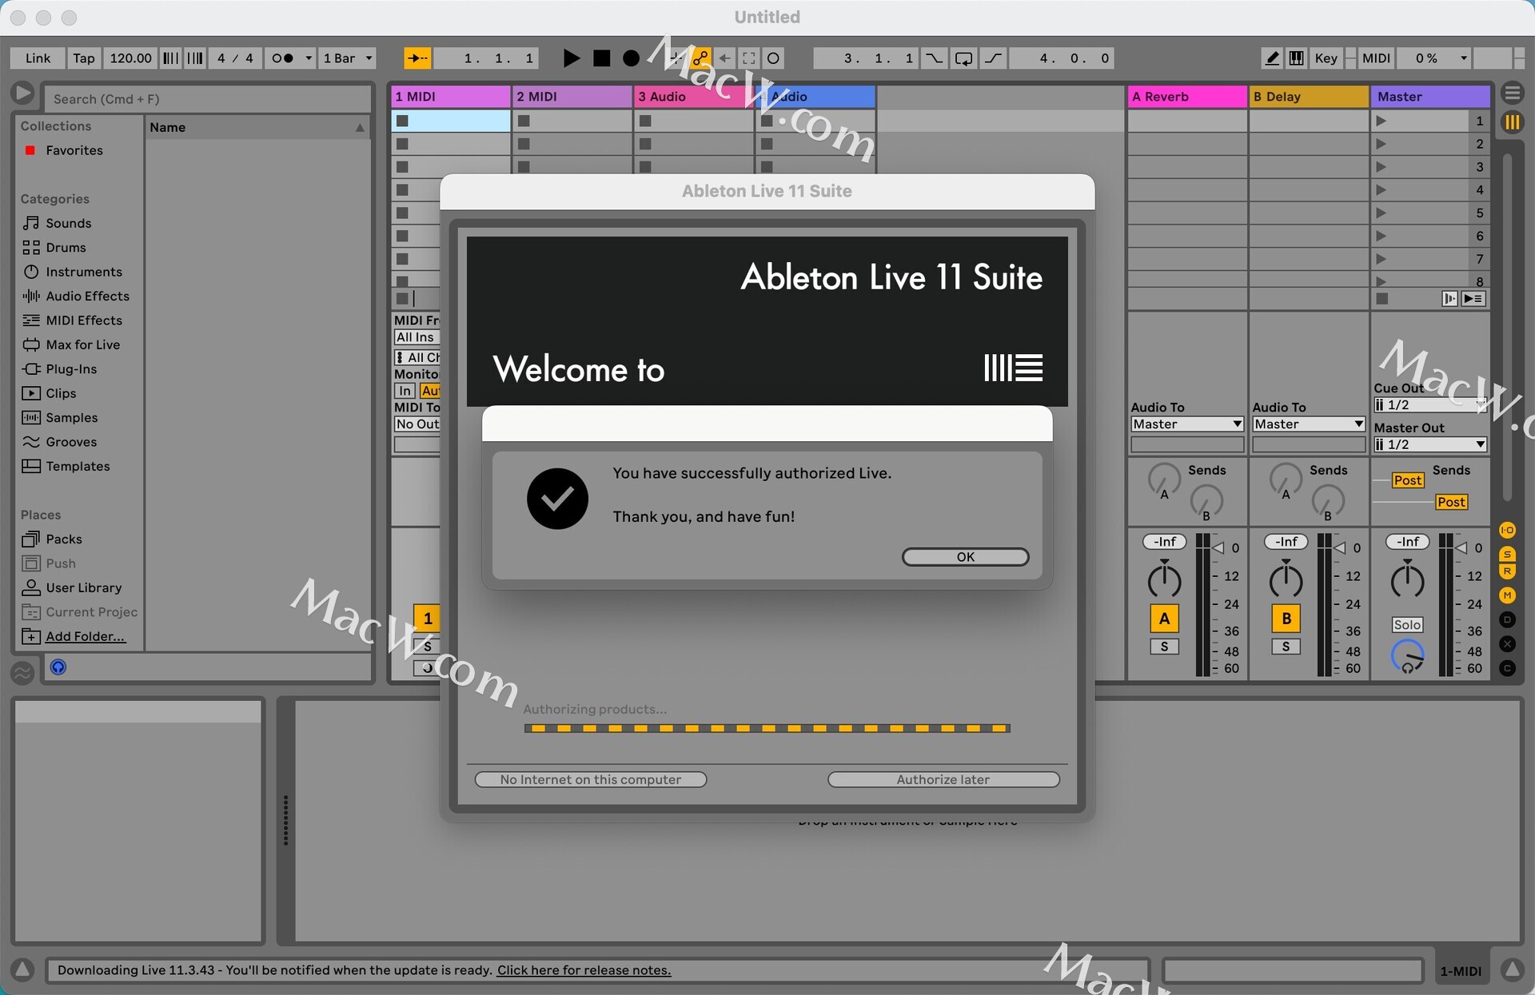Click here for release notes link
This screenshot has width=1535, height=995.
(x=584, y=970)
